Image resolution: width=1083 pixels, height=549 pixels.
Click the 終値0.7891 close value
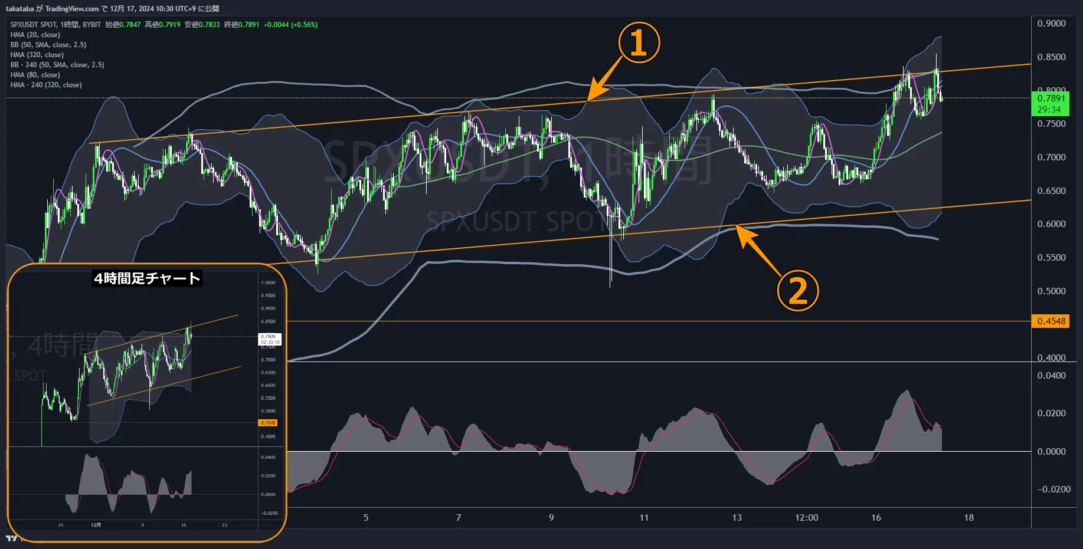coord(241,25)
